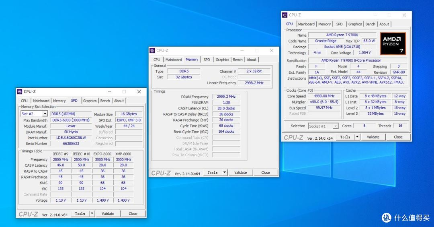The width and height of the screenshot is (434, 227).
Task: Open the Bench tab in the CPU window
Action: click(371, 25)
